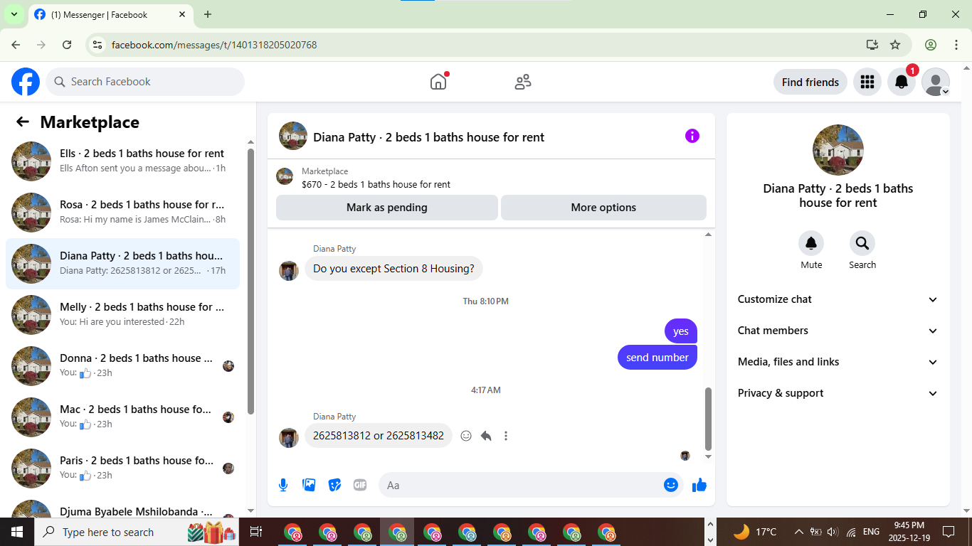
Task: Click the back arrow beside Marketplace
Action: 23,122
